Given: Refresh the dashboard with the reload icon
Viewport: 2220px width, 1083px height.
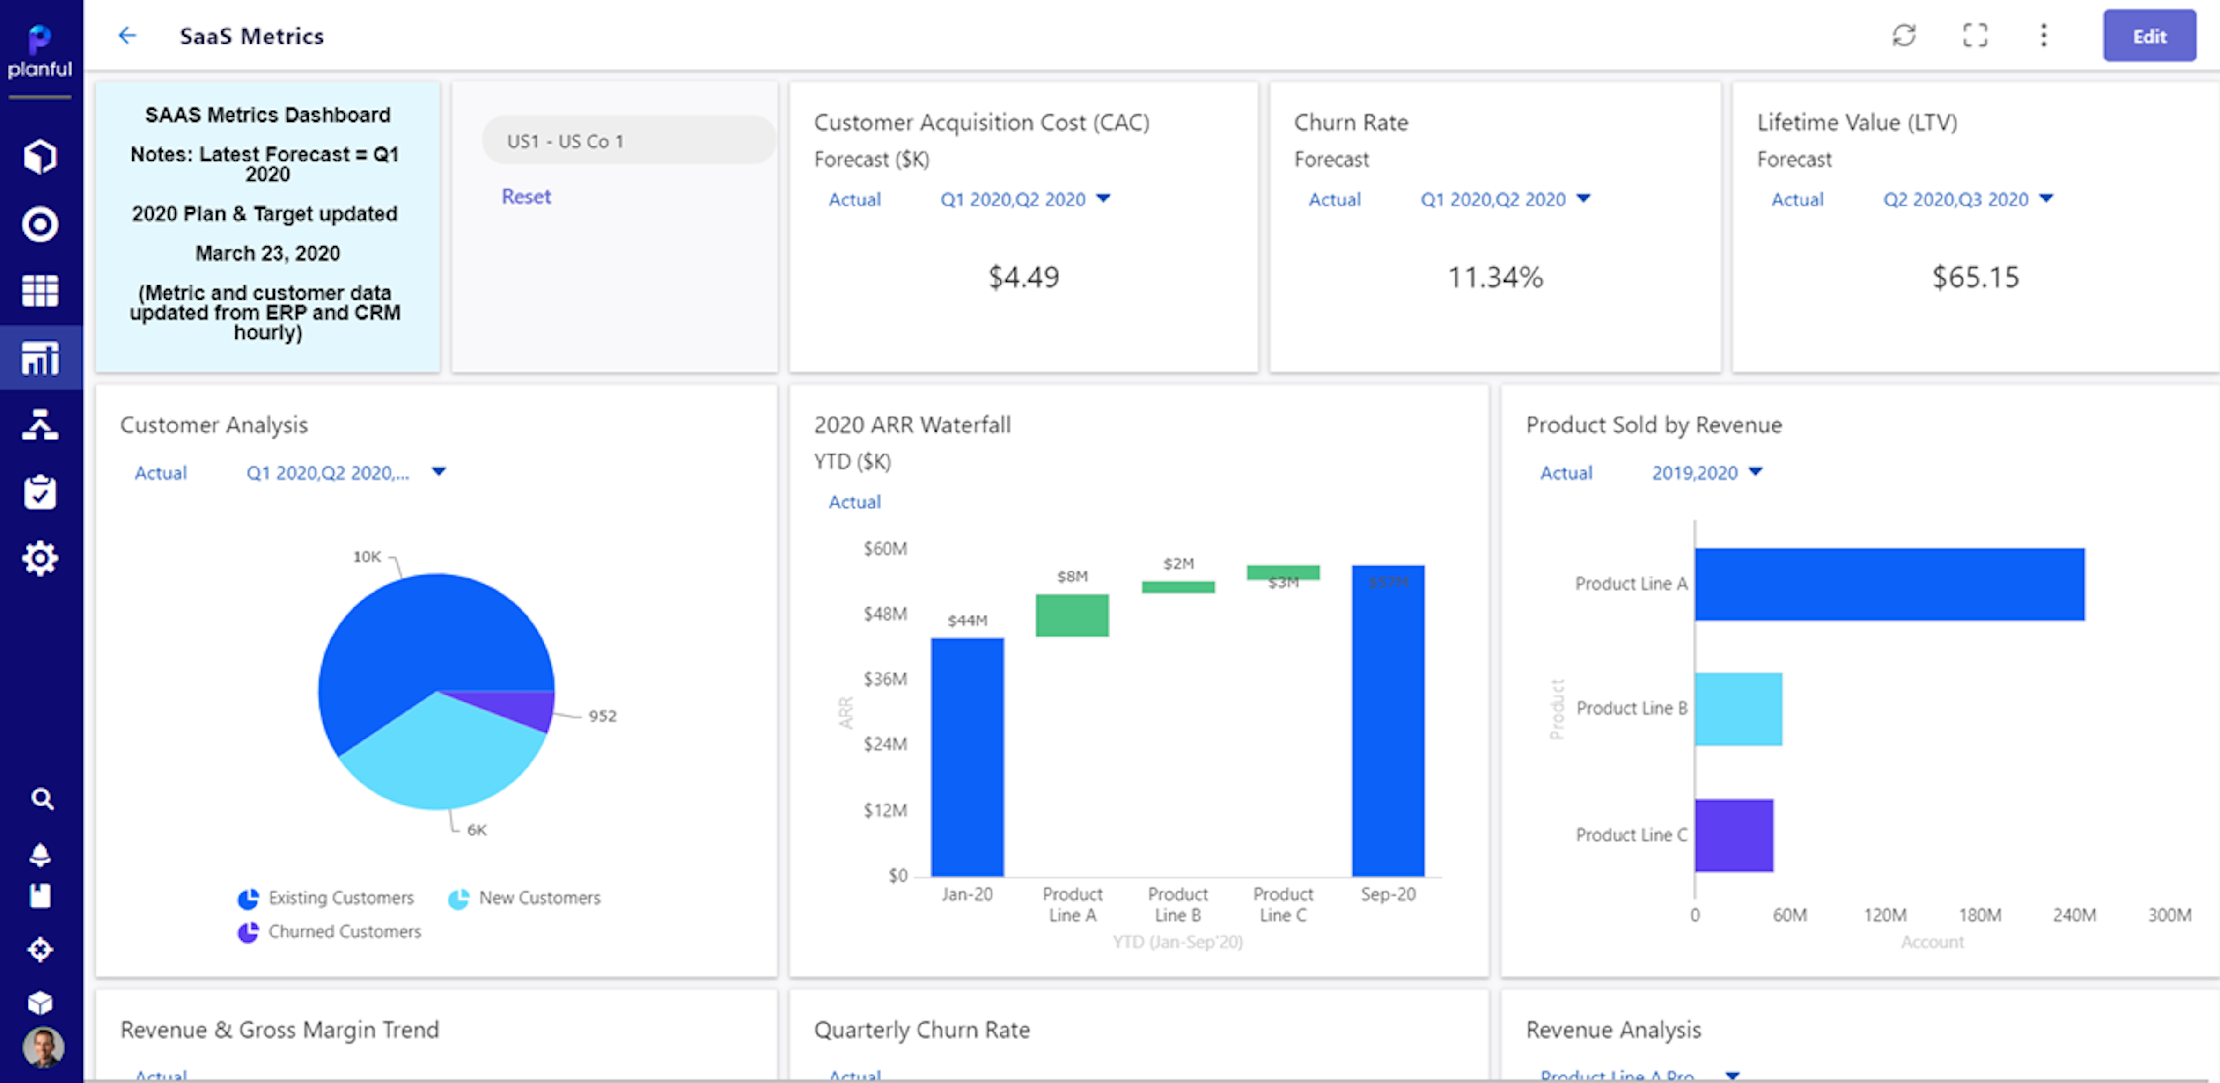Looking at the screenshot, I should [1904, 35].
